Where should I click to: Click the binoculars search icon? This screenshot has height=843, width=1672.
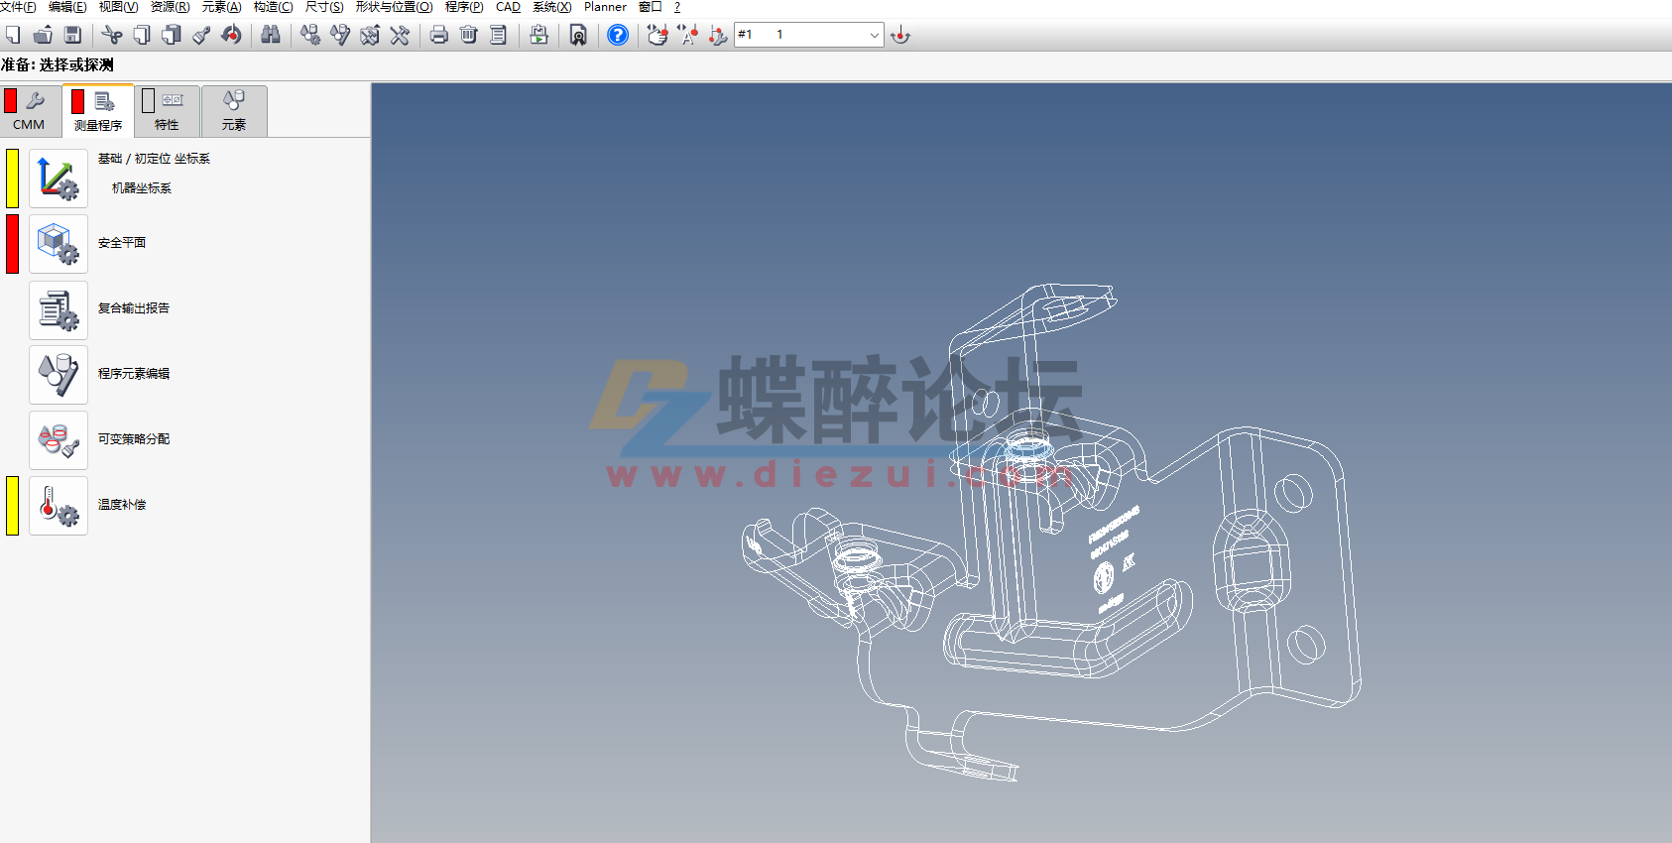tap(270, 36)
